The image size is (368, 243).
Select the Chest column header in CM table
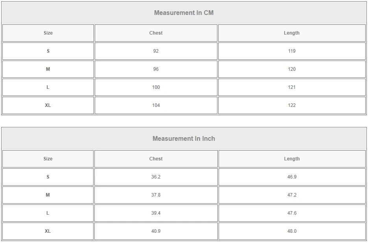point(156,33)
